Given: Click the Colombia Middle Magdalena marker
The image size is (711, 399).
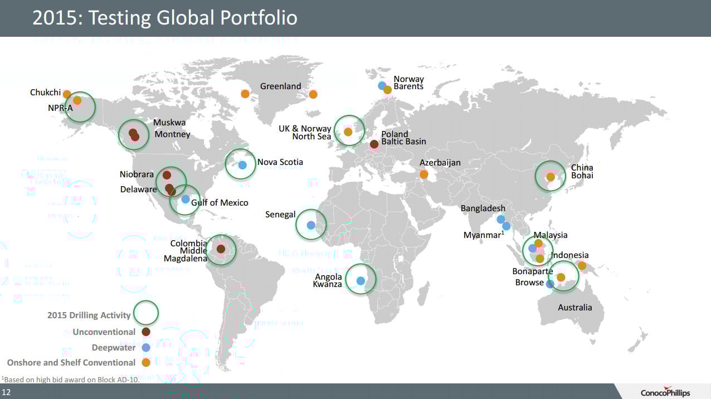Looking at the screenshot, I should pos(221,249).
